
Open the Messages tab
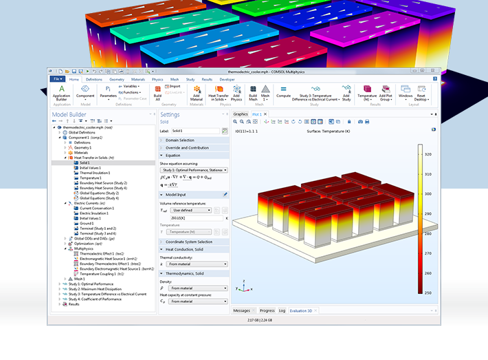pyautogui.click(x=241, y=310)
